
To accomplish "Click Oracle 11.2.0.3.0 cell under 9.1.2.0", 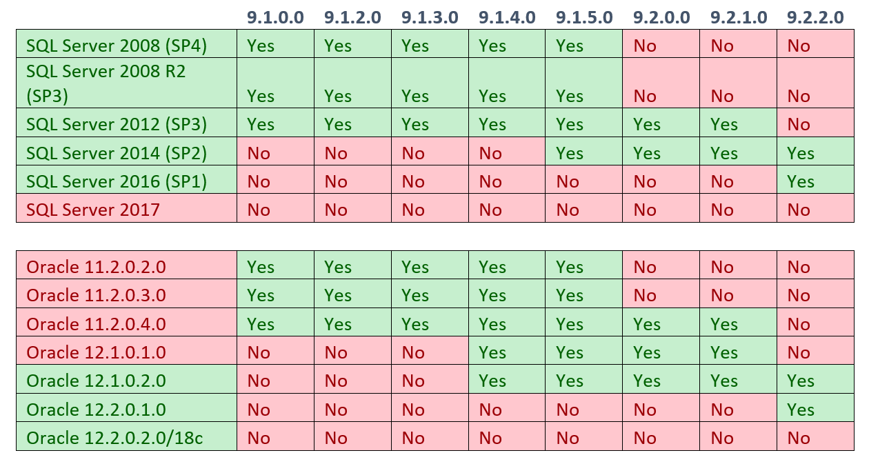I will coord(338,296).
